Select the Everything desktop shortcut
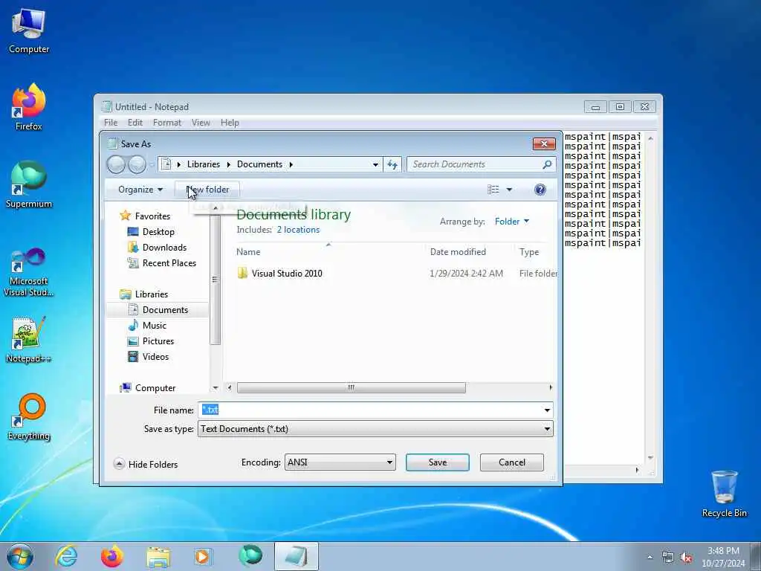Image resolution: width=761 pixels, height=571 pixels. [x=29, y=416]
